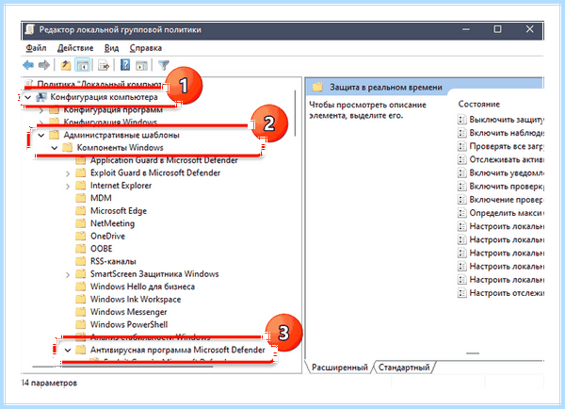Toggle the show/hide console tree icon

coord(83,65)
